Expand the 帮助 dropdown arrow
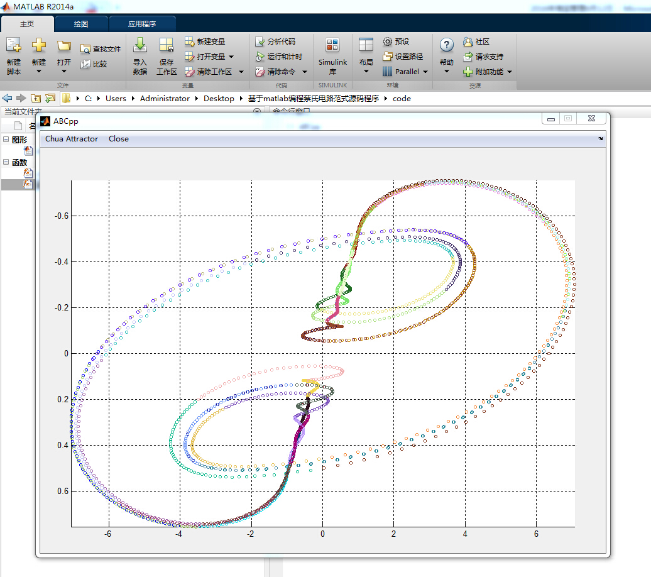 click(x=447, y=72)
